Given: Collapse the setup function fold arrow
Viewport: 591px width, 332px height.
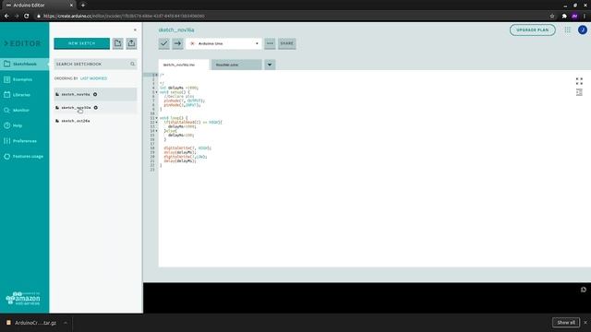Looking at the screenshot, I should [157, 92].
